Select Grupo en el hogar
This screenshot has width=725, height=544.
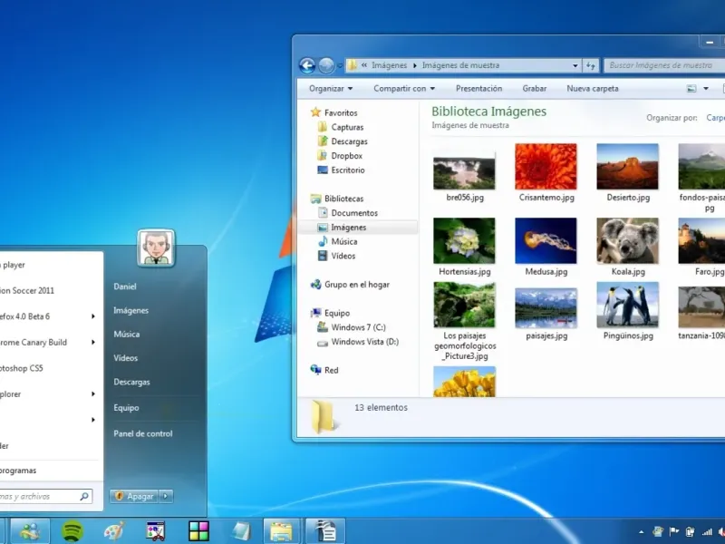coord(356,285)
